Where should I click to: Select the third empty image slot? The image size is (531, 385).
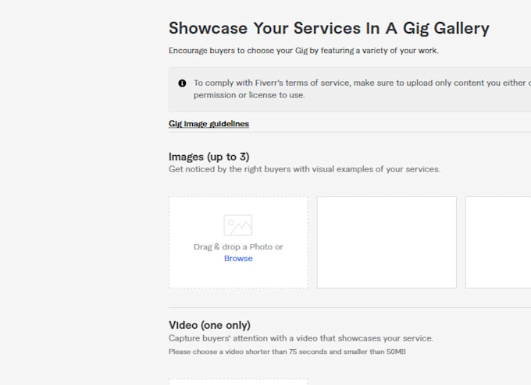pos(498,242)
